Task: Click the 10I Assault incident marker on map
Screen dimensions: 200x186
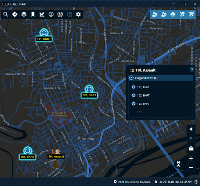Action: (56, 152)
